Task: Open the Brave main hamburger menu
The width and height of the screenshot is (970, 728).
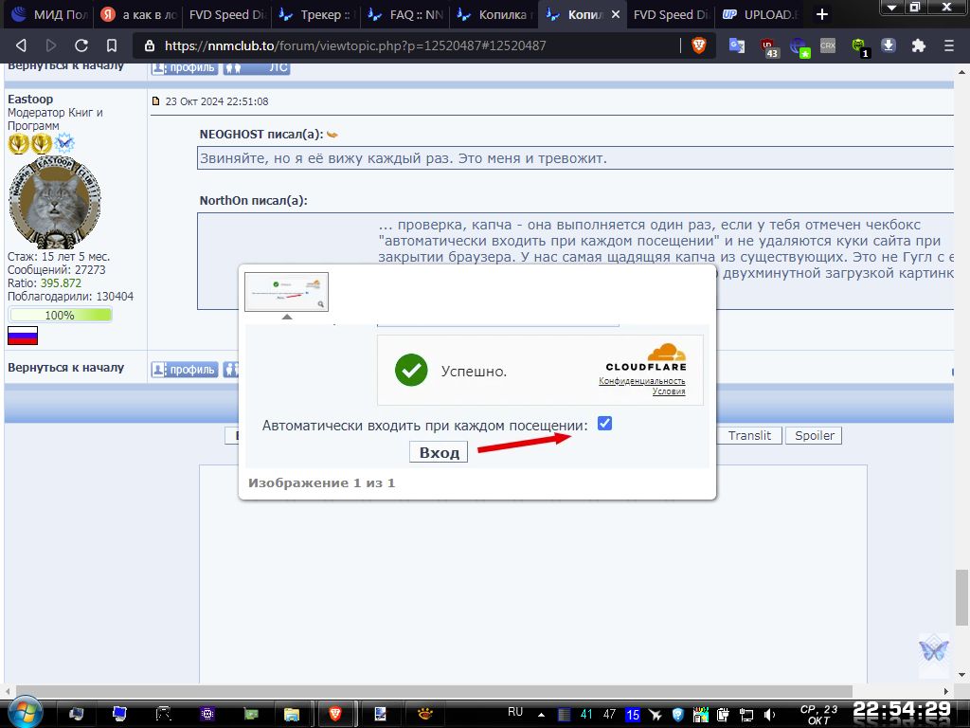Action: pos(948,45)
